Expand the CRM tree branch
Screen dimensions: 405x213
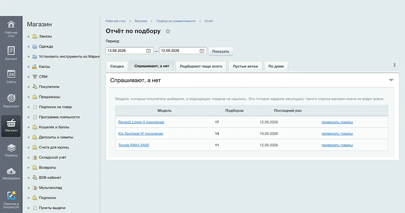(x=28, y=77)
